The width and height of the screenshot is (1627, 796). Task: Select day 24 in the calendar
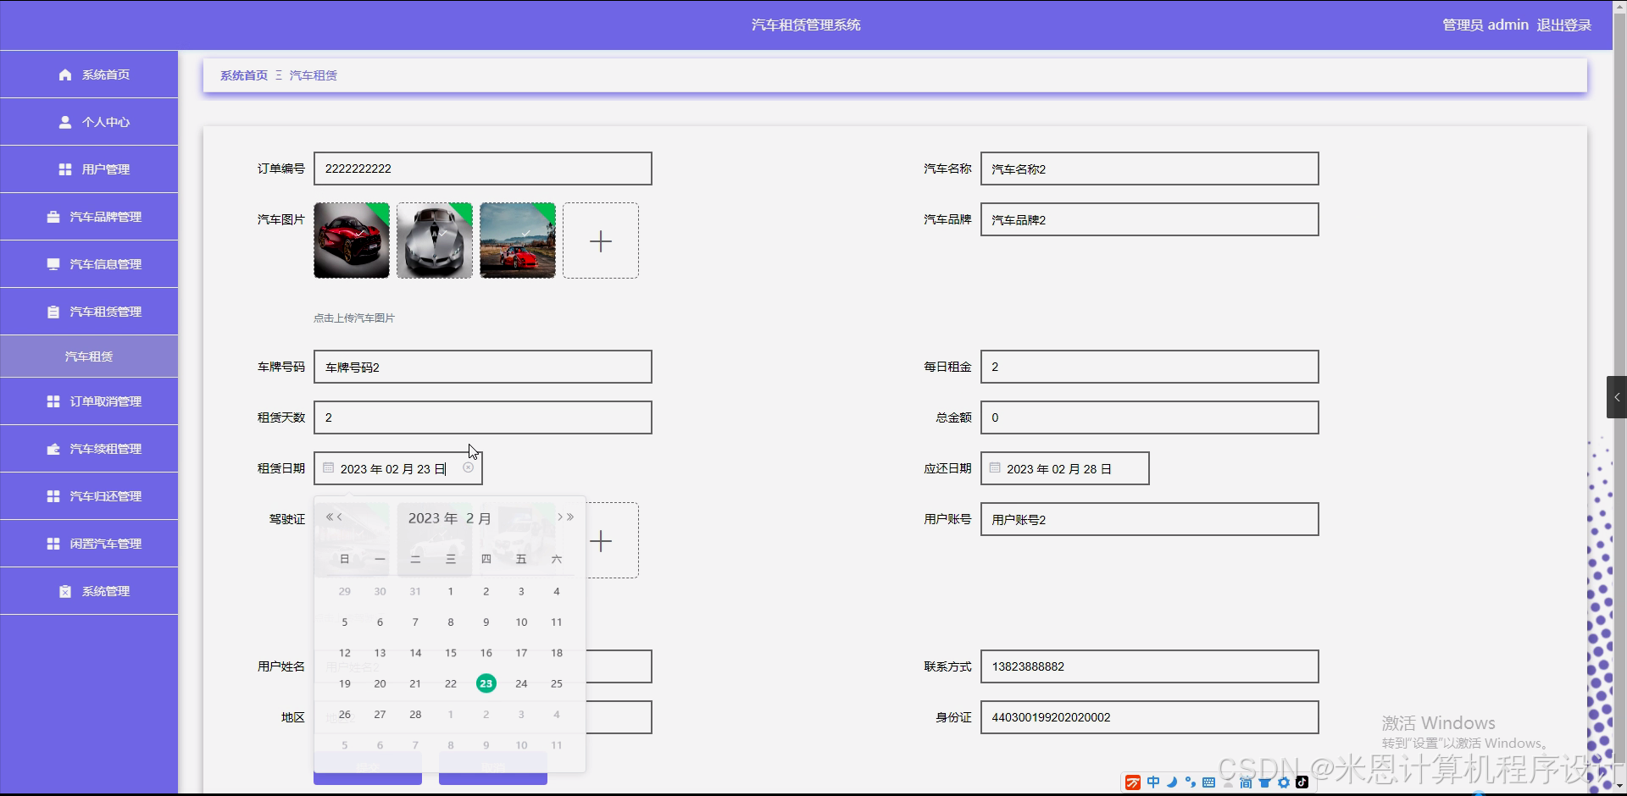521,683
